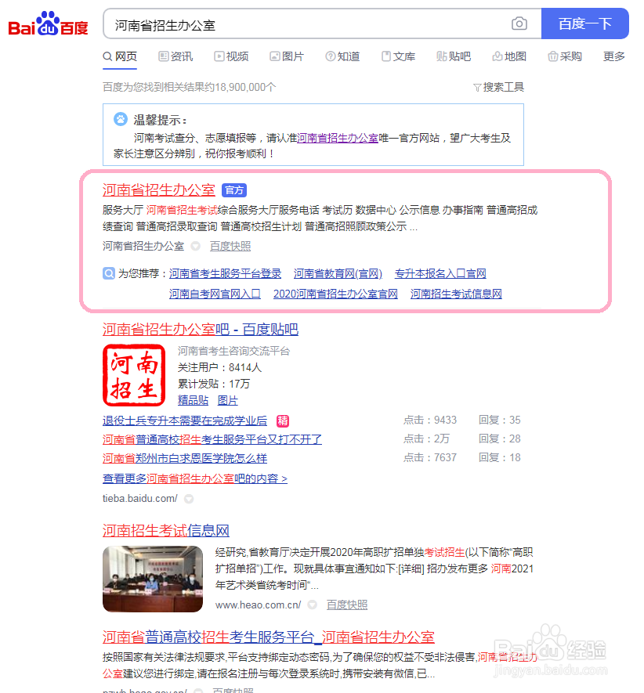Open 河南省招生办公室吧 - 百度贴吧 title

201,329
